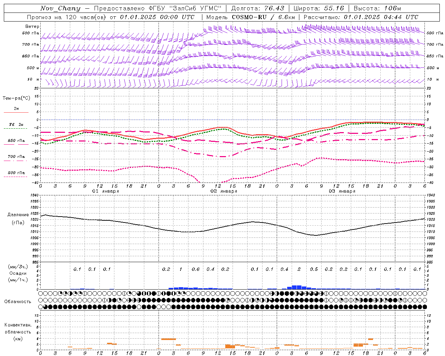Click the '10 м' wind level label at left
445x356 pixels.
[x=33, y=80]
